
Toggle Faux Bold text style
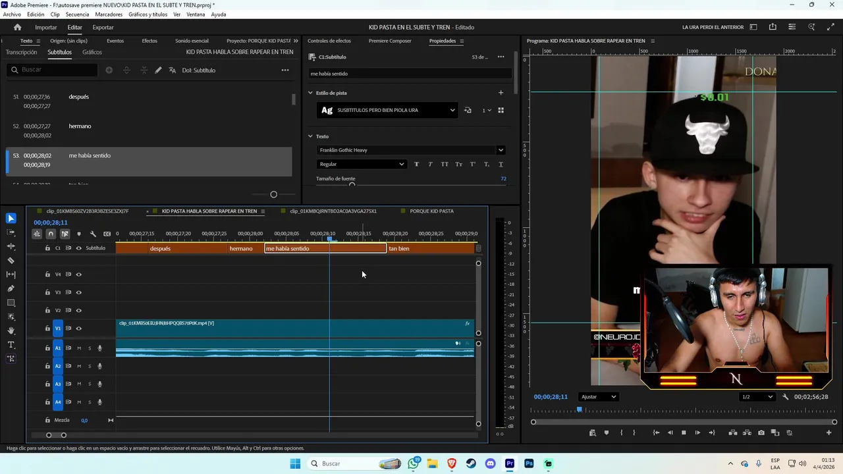(x=416, y=164)
